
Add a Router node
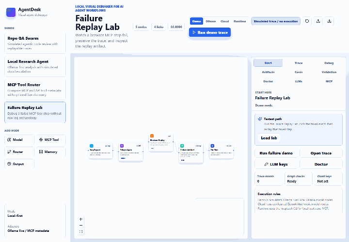click(19, 152)
